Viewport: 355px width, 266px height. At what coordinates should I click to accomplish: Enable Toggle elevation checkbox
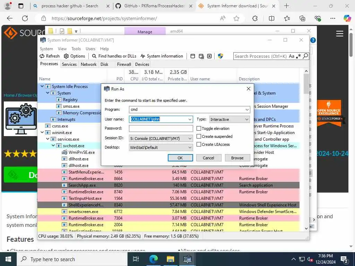tap(199, 128)
